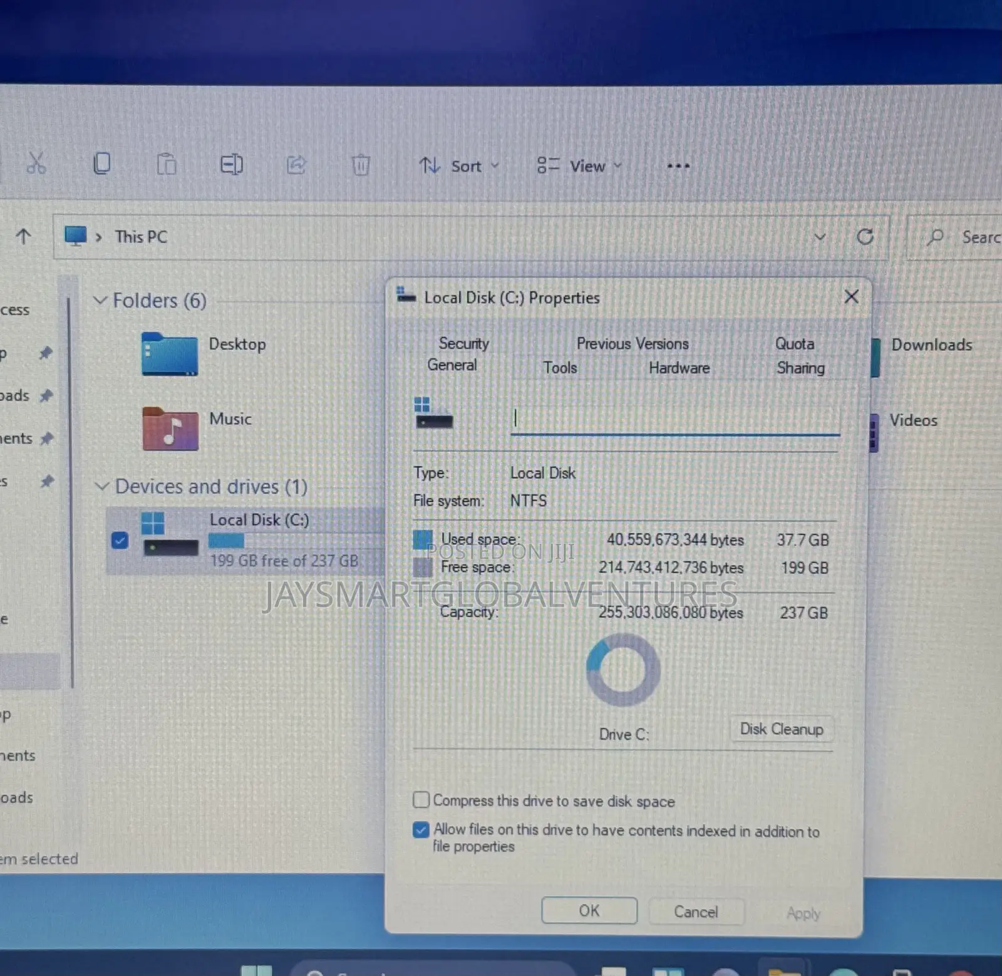This screenshot has width=1002, height=976.
Task: Switch to the Tools tab
Action: coord(560,368)
